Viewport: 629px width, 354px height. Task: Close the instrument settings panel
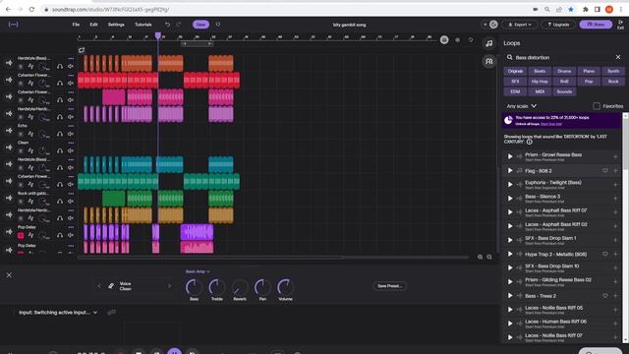[9, 275]
